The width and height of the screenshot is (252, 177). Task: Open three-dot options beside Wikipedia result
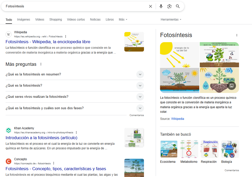point(65,37)
